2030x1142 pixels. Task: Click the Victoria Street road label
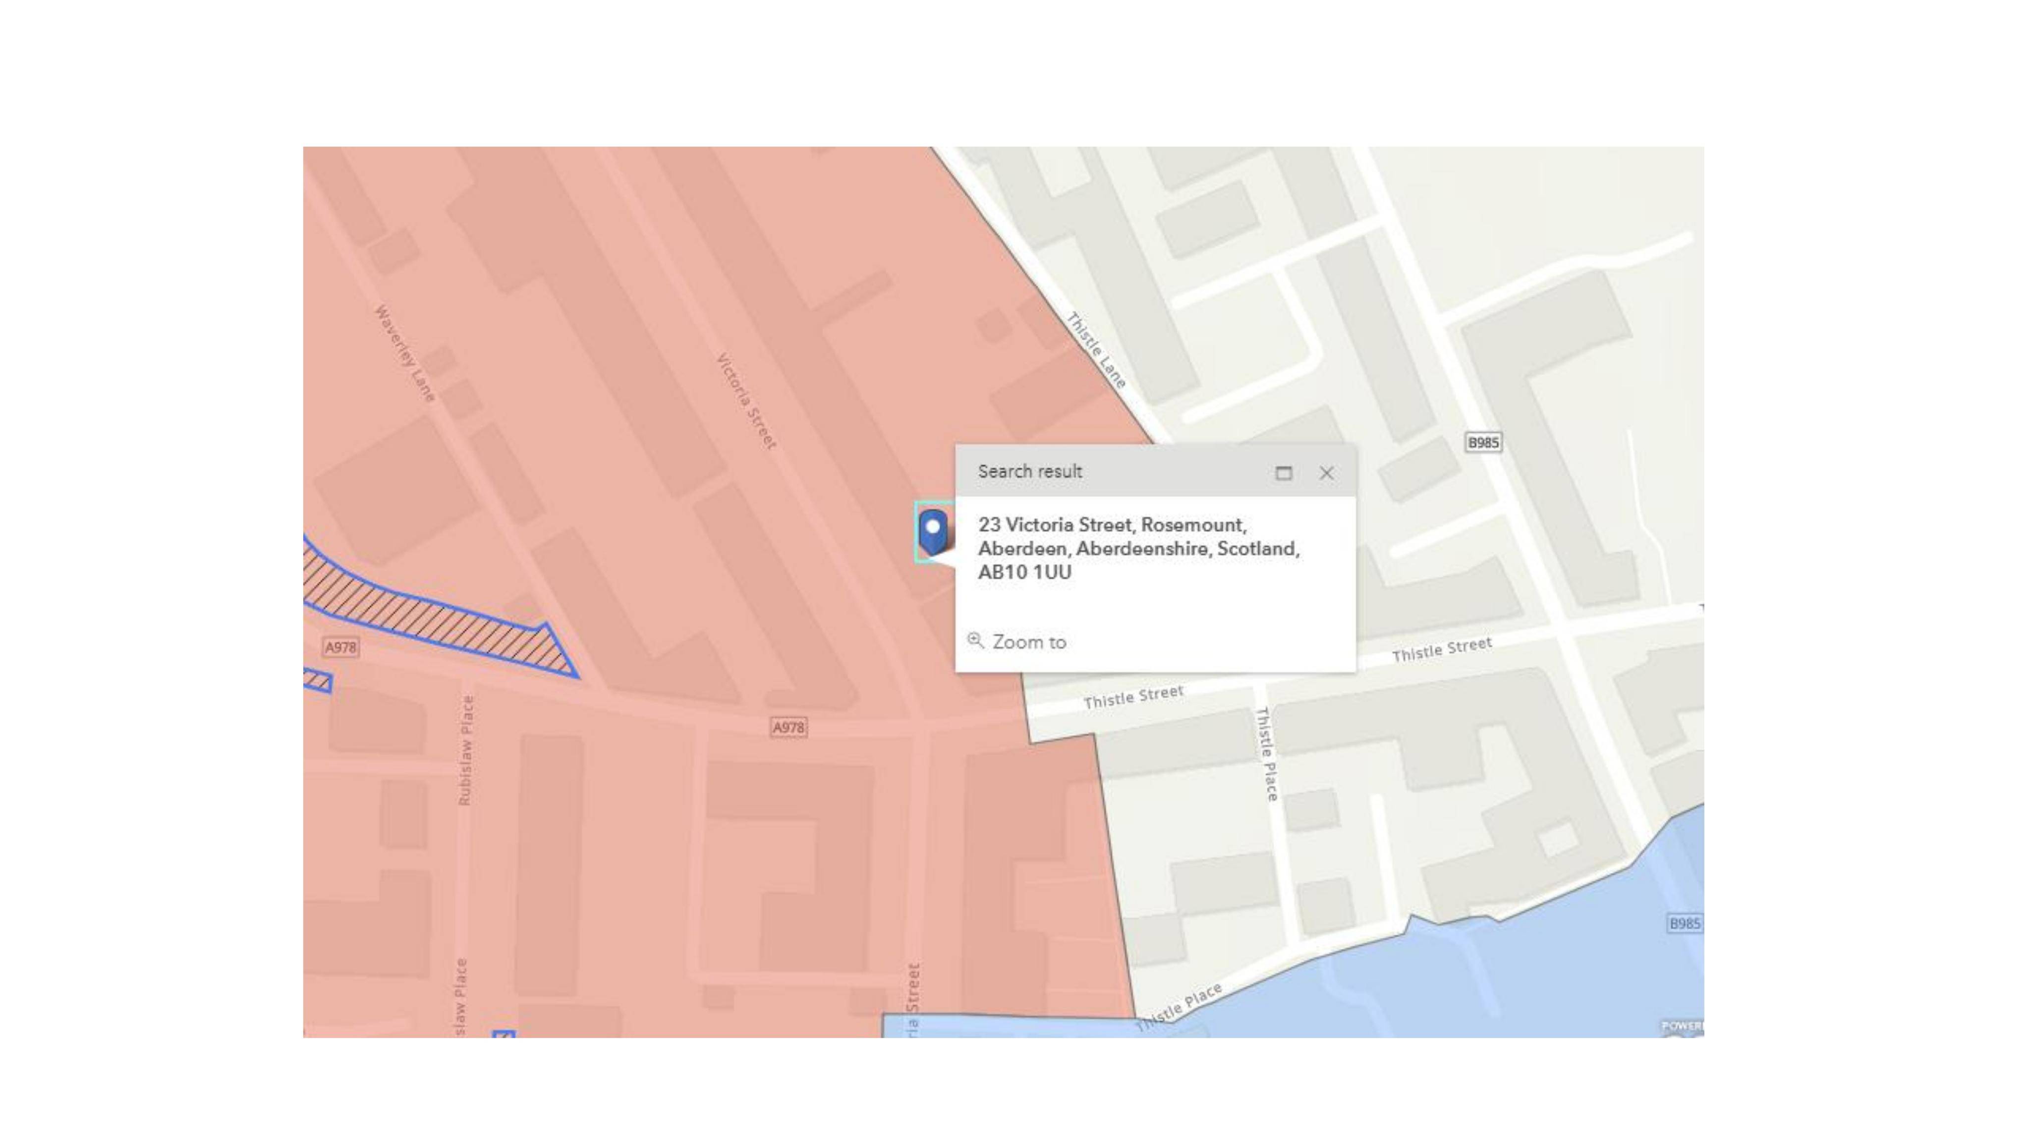coord(746,401)
